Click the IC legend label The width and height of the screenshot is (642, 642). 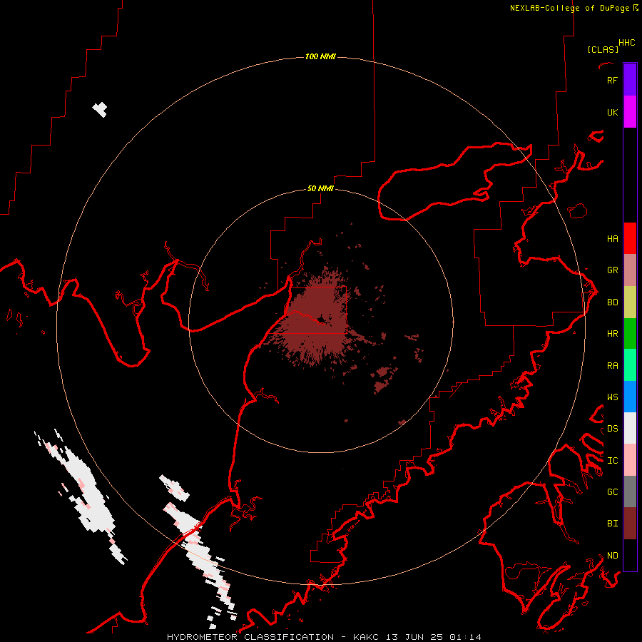click(x=612, y=461)
